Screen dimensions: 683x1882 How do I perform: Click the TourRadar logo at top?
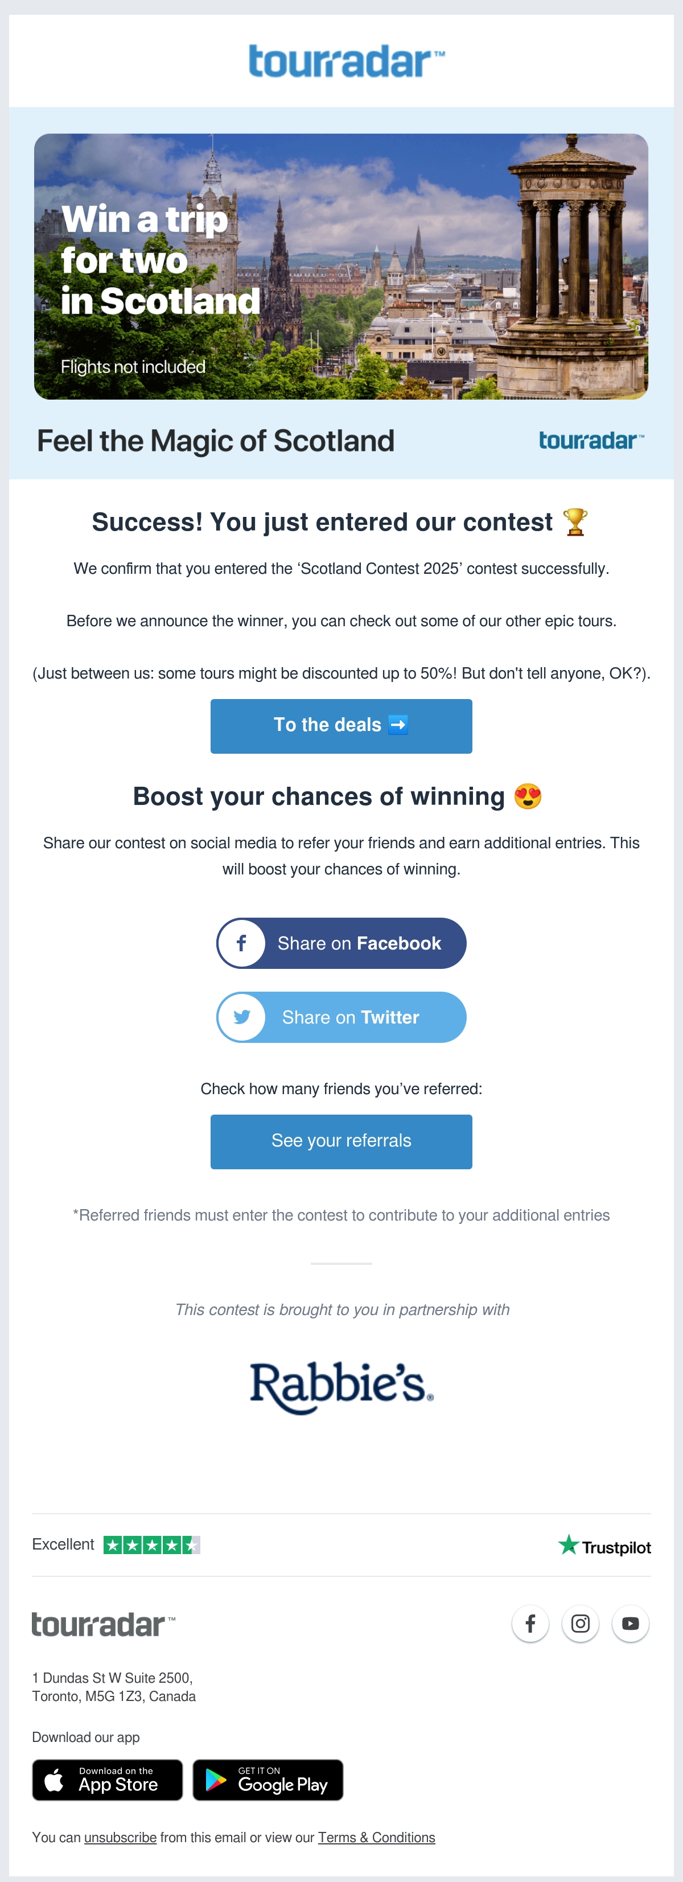click(x=346, y=61)
